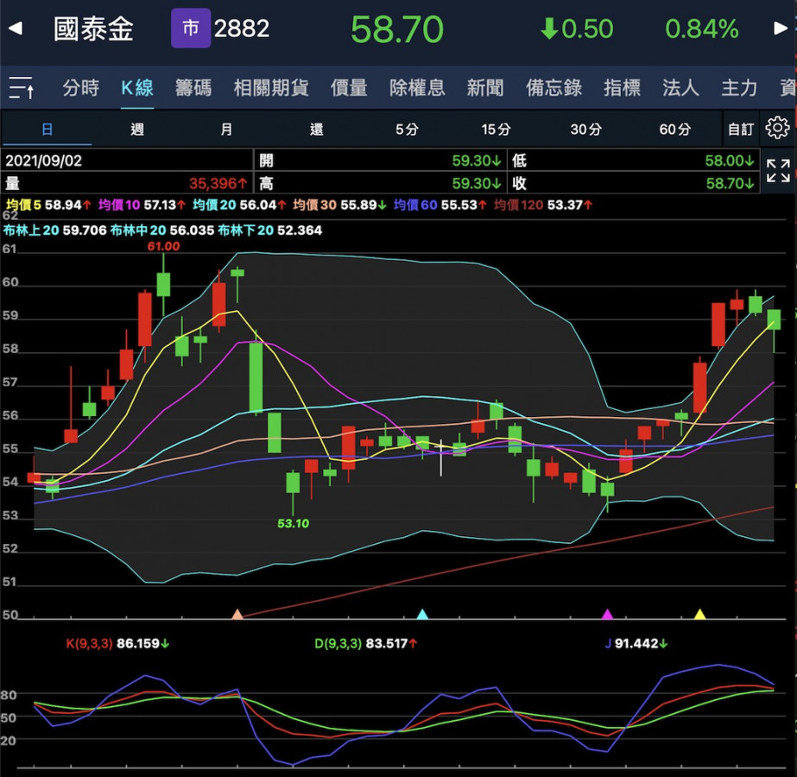The width and height of the screenshot is (797, 777).
Task: Go to previous stock with left arrow
Action: point(15,29)
